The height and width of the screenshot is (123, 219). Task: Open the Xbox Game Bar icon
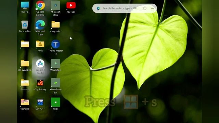55,86
